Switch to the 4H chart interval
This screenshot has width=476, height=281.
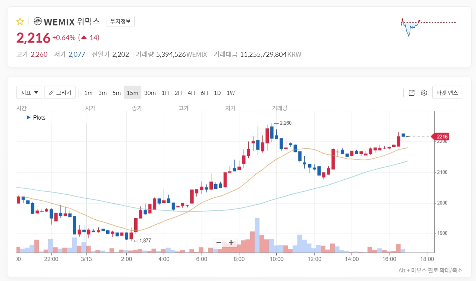click(x=191, y=93)
